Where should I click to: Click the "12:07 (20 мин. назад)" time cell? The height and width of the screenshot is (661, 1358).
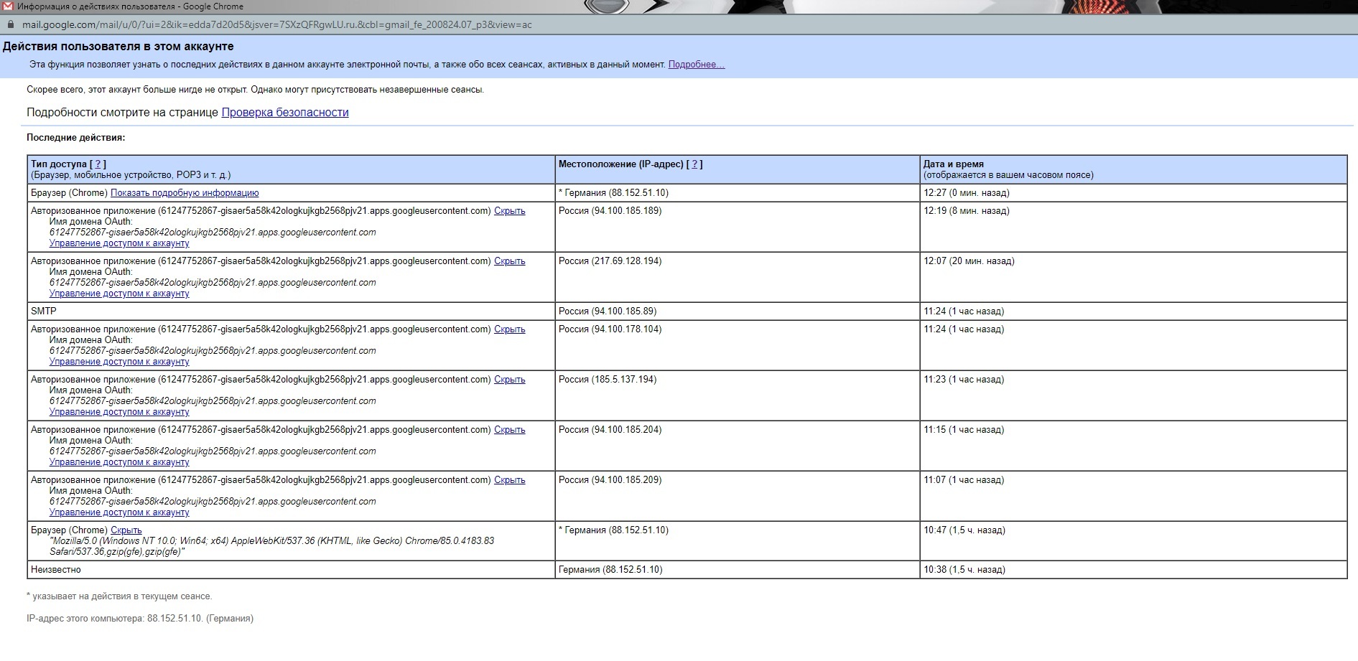pos(1133,277)
